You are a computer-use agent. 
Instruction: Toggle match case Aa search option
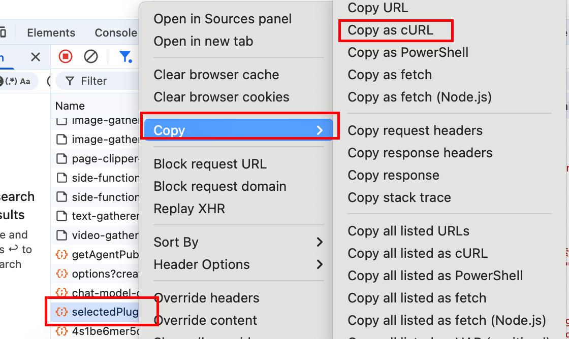25,81
